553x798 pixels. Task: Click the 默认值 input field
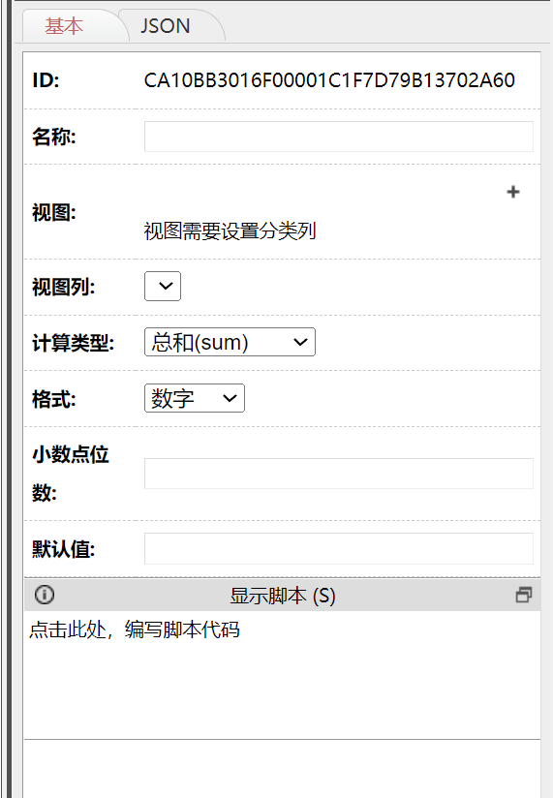[339, 548]
